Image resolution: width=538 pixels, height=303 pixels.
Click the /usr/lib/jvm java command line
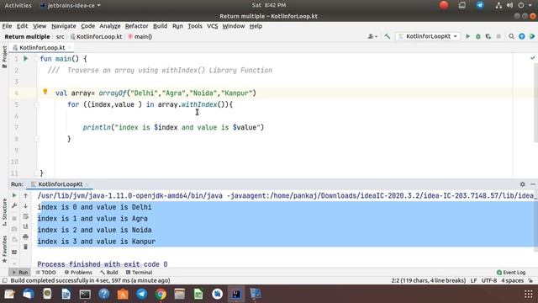click(286, 195)
